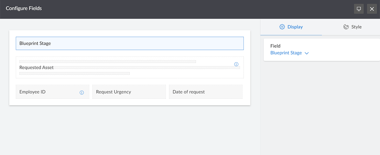Click the desktop preview icon in header
Image resolution: width=380 pixels, height=155 pixels.
point(359,9)
